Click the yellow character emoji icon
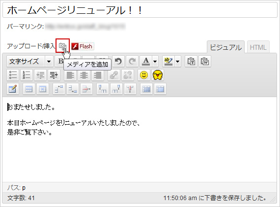280x207 pixels. click(158, 75)
